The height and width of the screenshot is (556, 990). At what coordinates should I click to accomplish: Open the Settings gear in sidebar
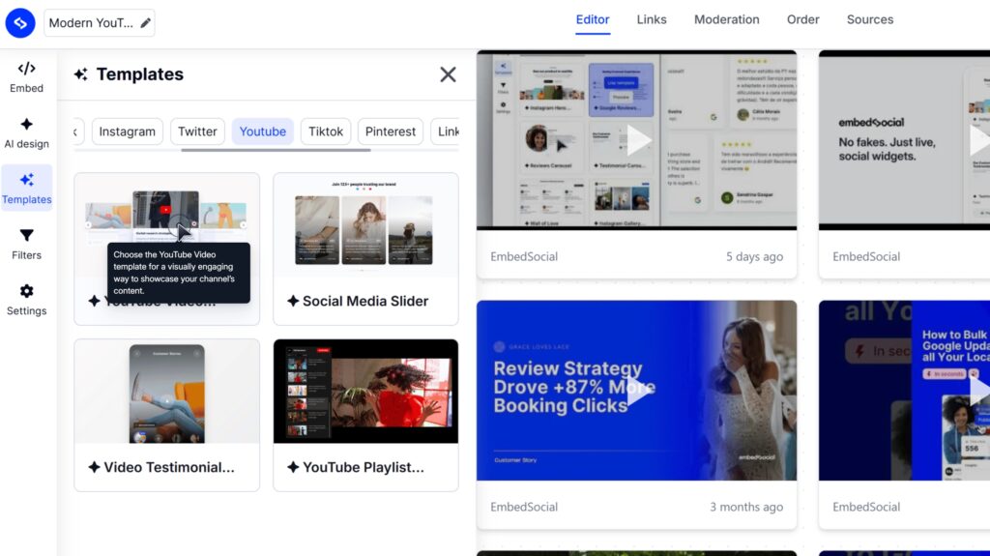(26, 300)
